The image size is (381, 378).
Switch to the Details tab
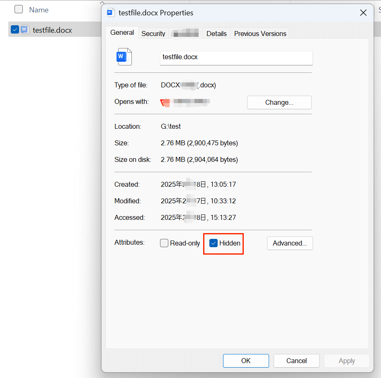coord(216,33)
